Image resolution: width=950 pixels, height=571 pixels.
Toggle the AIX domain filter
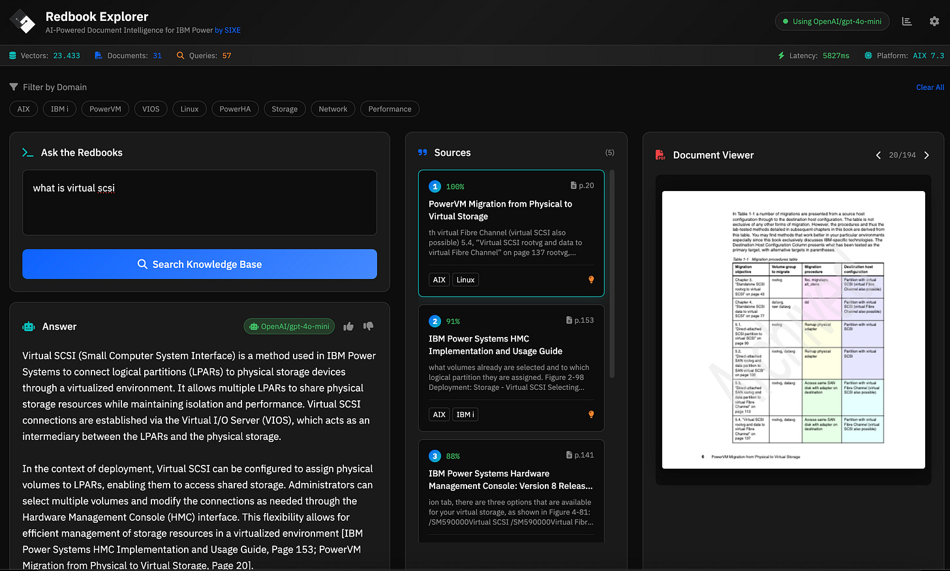click(23, 109)
